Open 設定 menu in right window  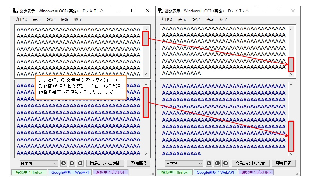click(196, 19)
